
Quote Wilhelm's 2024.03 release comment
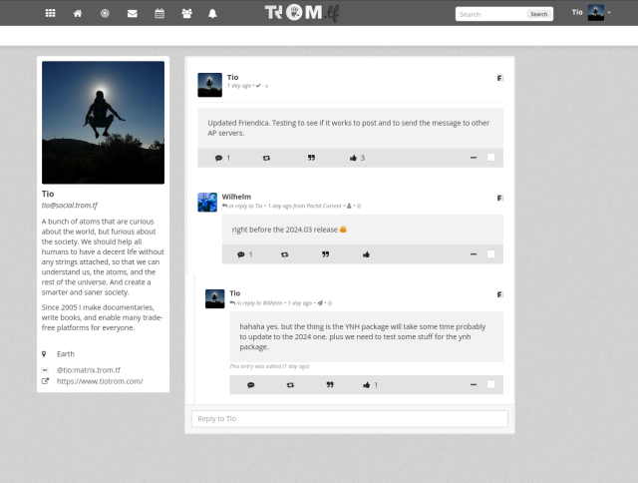(x=326, y=254)
